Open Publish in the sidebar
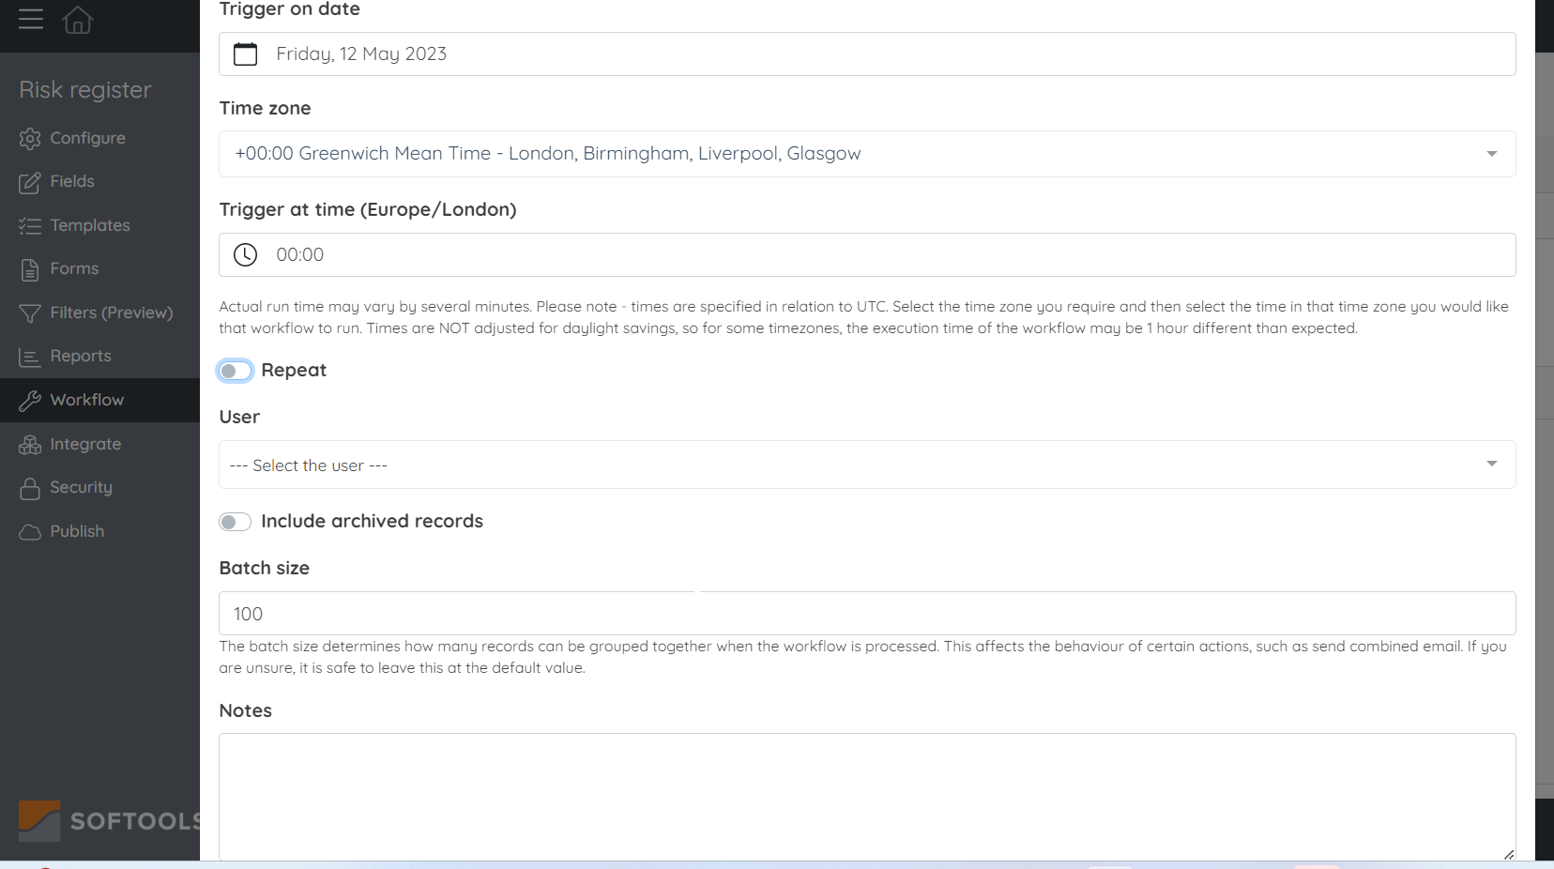The width and height of the screenshot is (1554, 869). [99, 531]
